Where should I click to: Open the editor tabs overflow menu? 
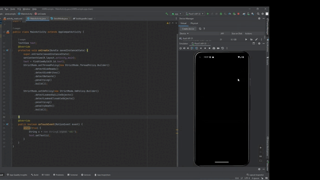click(x=176, y=19)
